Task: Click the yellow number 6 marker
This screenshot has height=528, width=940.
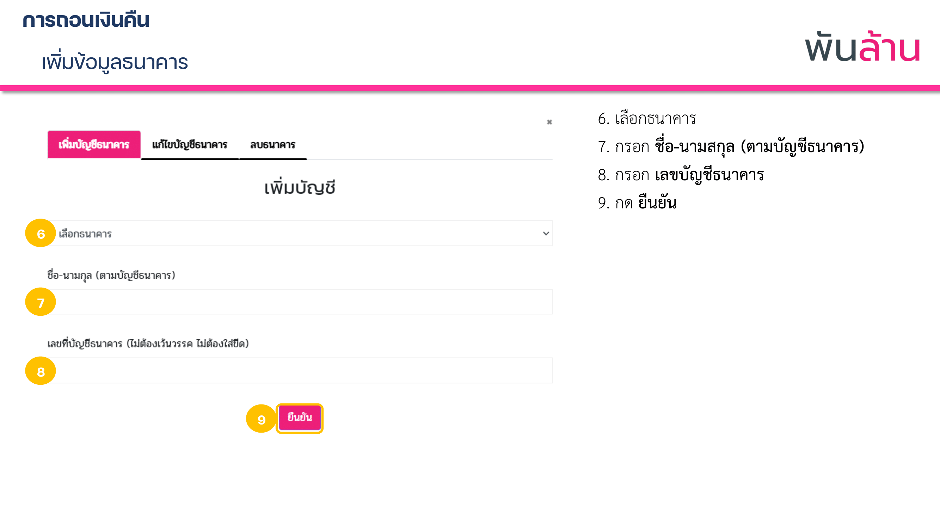Action: pos(41,233)
